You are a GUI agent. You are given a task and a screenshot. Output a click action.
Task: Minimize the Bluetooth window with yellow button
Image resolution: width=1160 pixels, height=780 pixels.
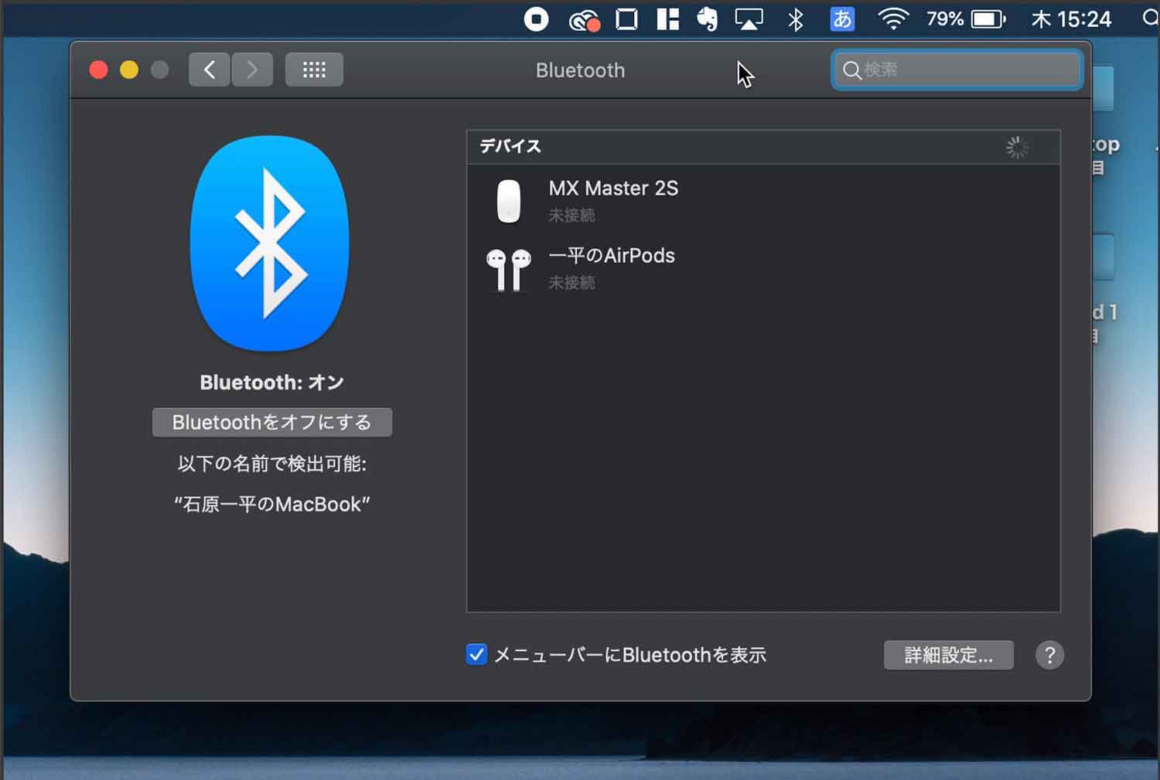(129, 70)
